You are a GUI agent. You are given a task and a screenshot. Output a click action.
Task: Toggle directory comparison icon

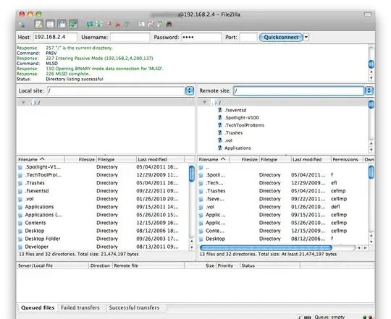tap(151, 24)
